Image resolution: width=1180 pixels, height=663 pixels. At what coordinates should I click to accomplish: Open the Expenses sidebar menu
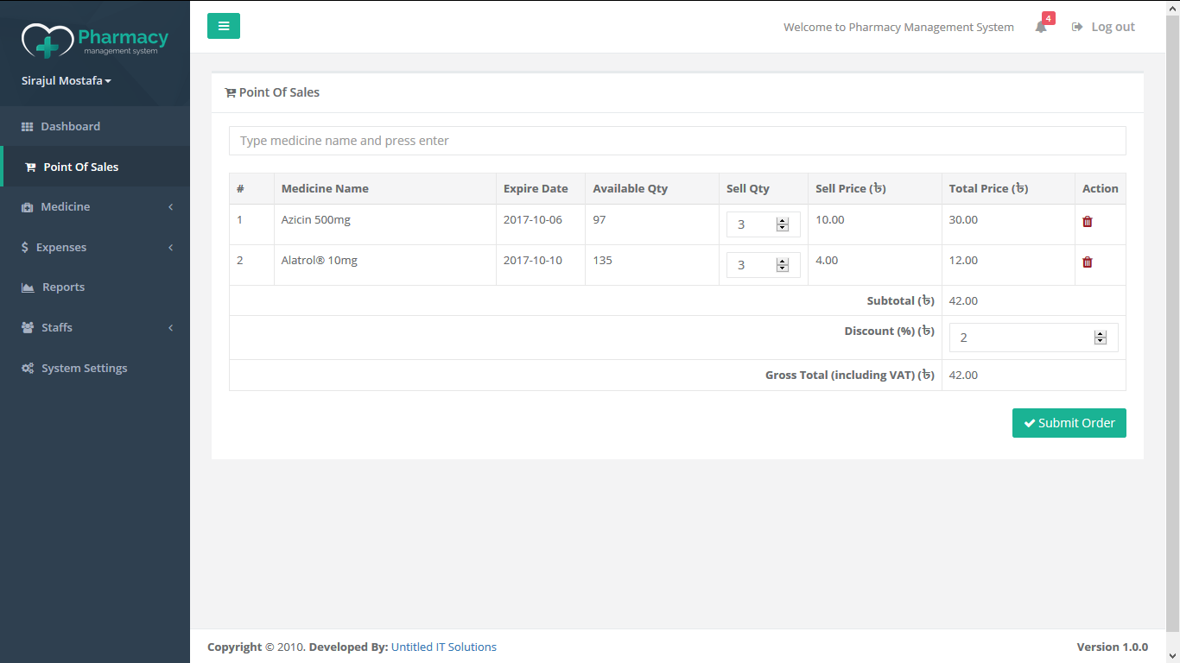click(95, 247)
